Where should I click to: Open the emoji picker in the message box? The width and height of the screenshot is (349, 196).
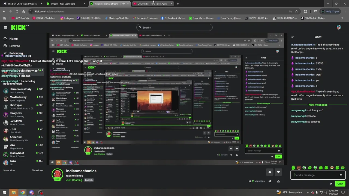(341, 175)
